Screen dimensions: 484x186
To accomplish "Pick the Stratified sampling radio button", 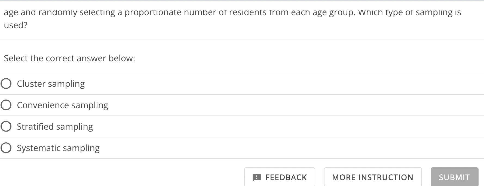I will point(6,126).
